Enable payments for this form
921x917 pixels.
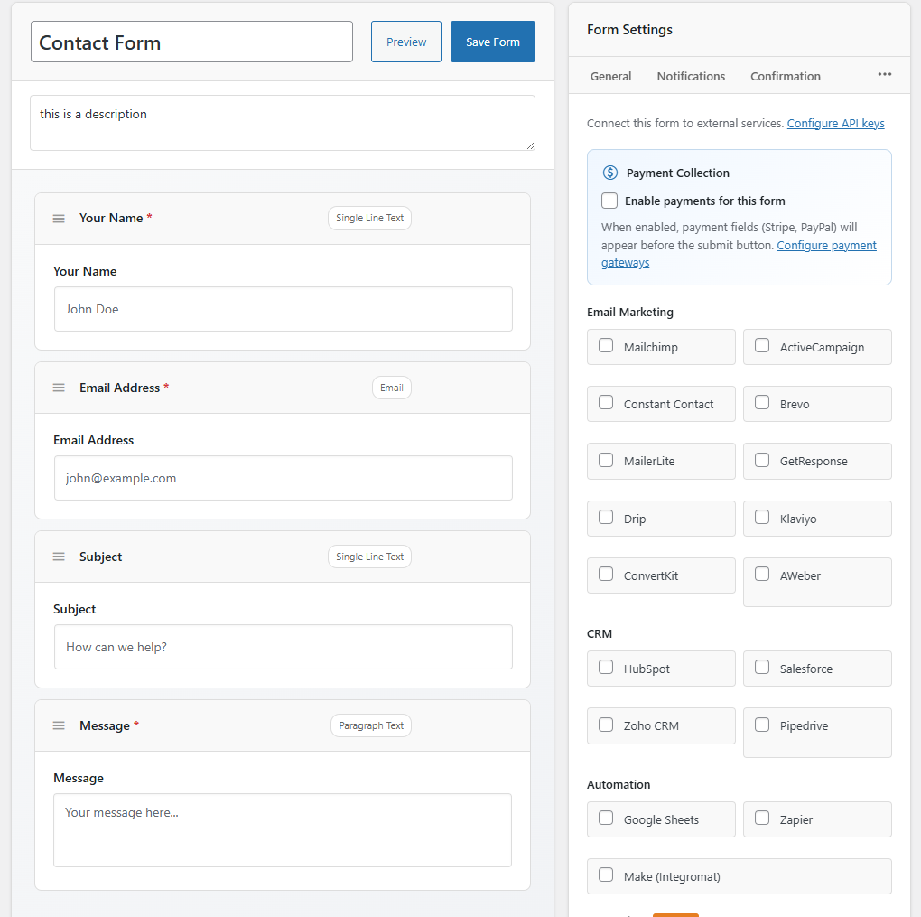tap(609, 201)
